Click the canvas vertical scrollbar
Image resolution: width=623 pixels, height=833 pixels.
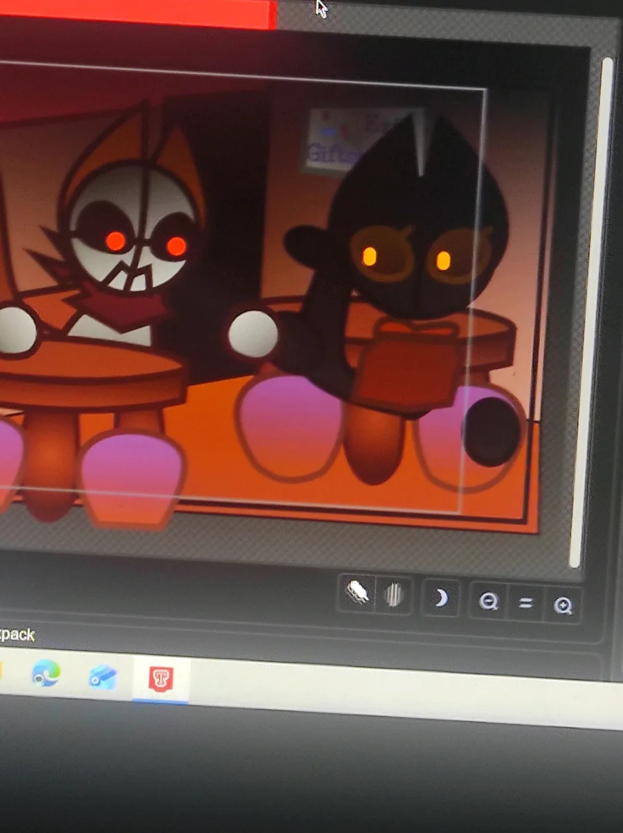pyautogui.click(x=590, y=312)
